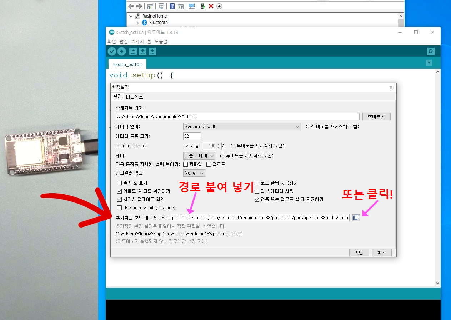Create a new sketch with the New icon
This screenshot has height=320, width=451.
[x=133, y=51]
